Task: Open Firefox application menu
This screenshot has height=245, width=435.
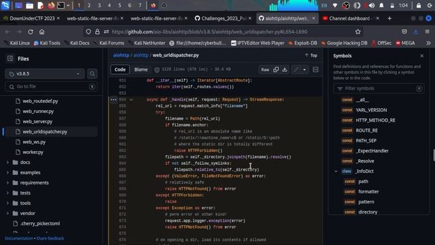Action: pos(428,32)
